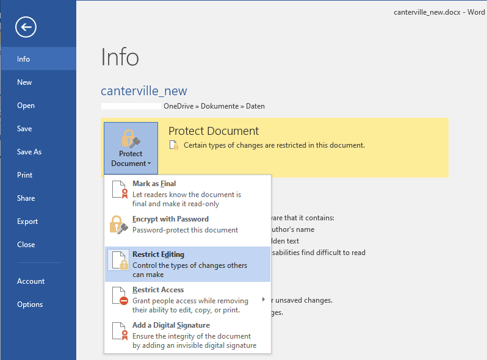Open Account settings page
This screenshot has height=360, width=487.
(x=31, y=281)
